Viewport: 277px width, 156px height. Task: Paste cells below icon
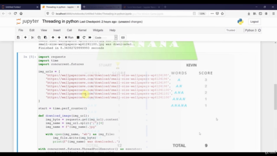pyautogui.click(x=45, y=38)
